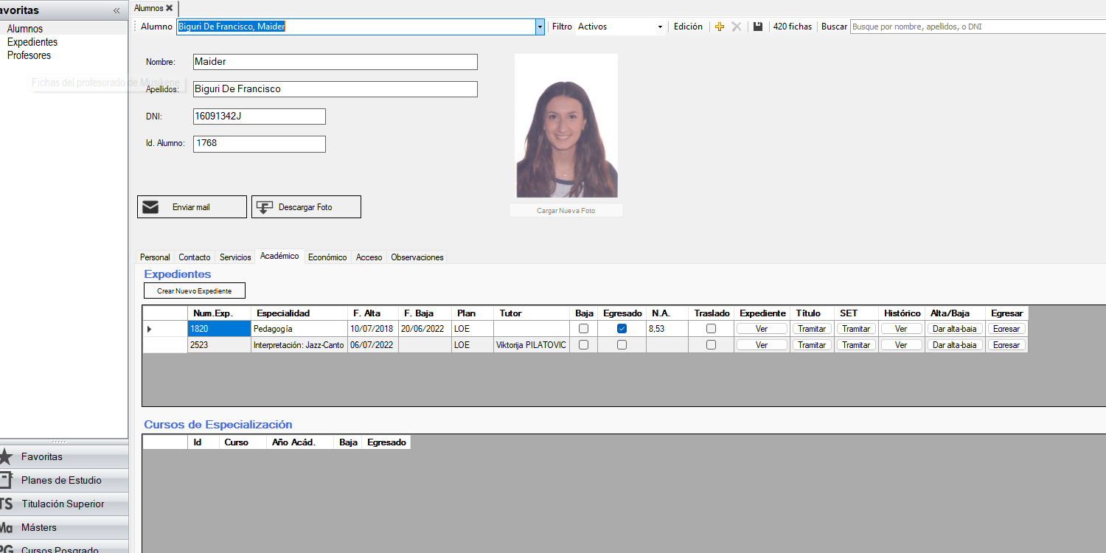Open the Contacto tab
Viewport: 1106px width, 553px height.
[195, 257]
